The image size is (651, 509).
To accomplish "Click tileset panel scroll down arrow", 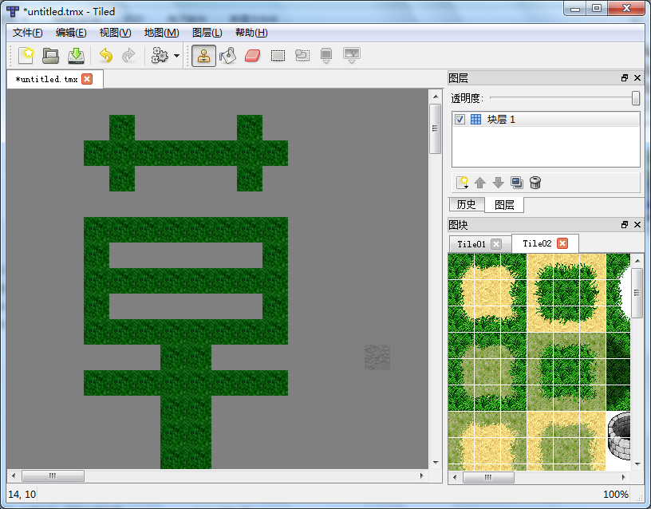I will pyautogui.click(x=637, y=464).
